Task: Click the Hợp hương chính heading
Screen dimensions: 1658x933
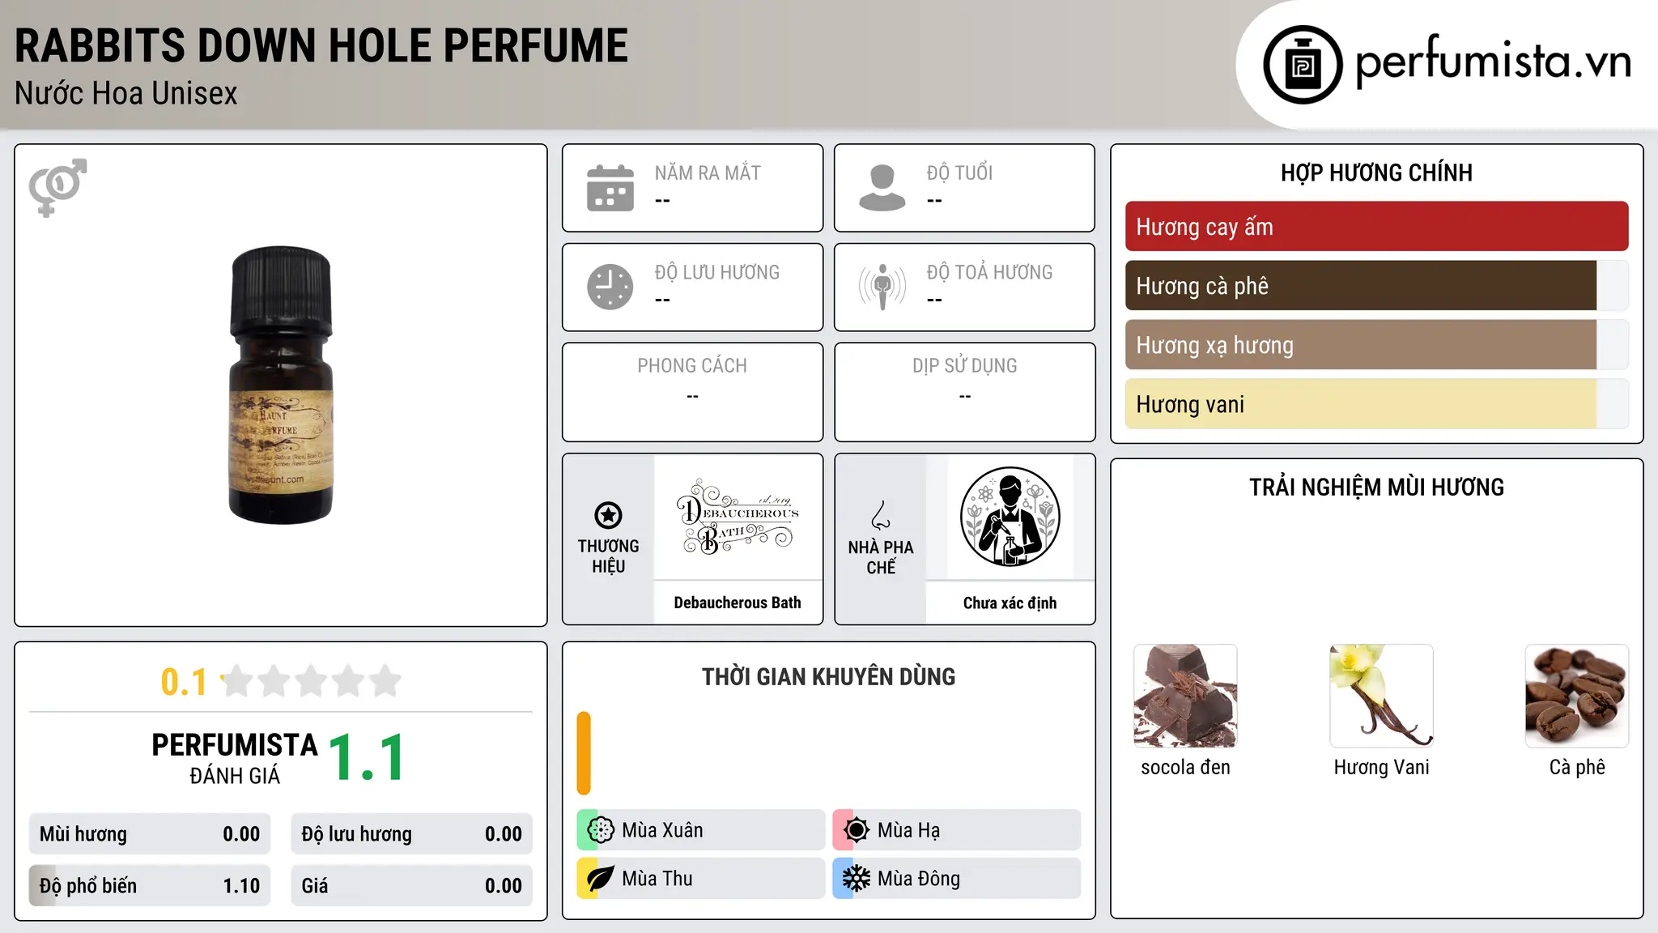Action: pos(1376,173)
